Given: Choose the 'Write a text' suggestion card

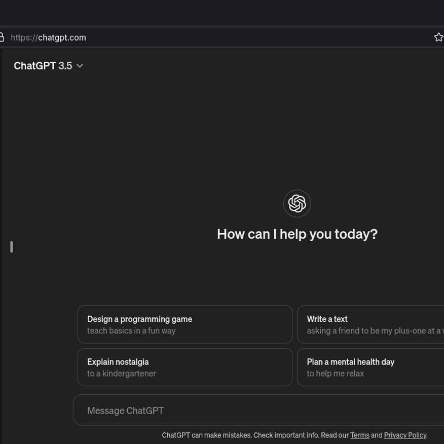Looking at the screenshot, I should tap(371, 324).
